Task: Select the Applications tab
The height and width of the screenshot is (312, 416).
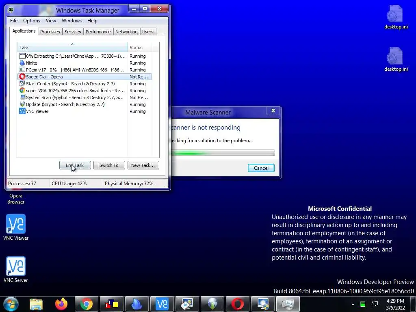Action: click(24, 31)
